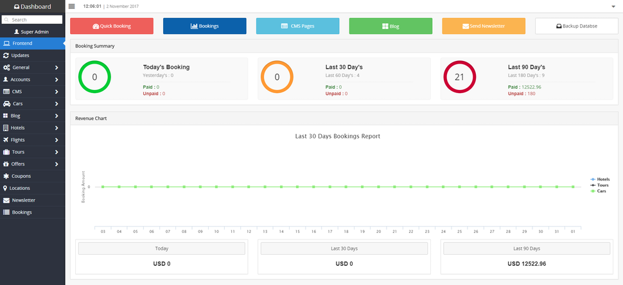
Task: Click the Quick Booking button
Action: pos(112,26)
